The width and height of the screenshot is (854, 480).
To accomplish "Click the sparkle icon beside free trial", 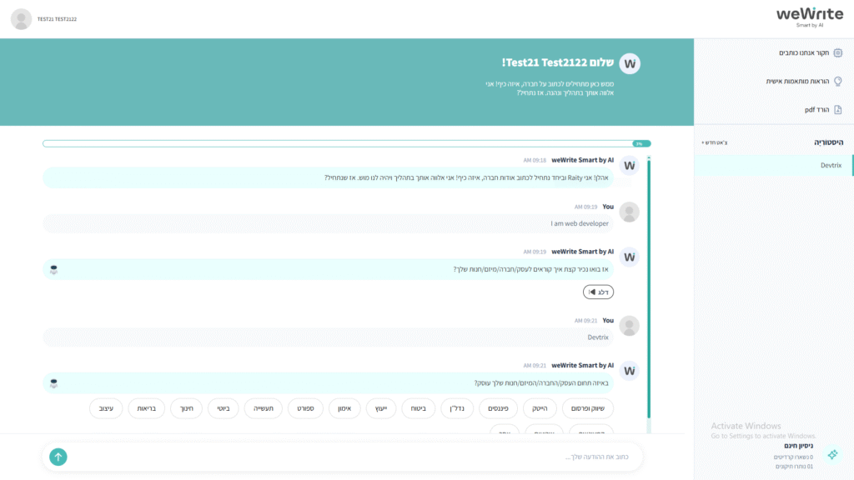I will coord(832,454).
